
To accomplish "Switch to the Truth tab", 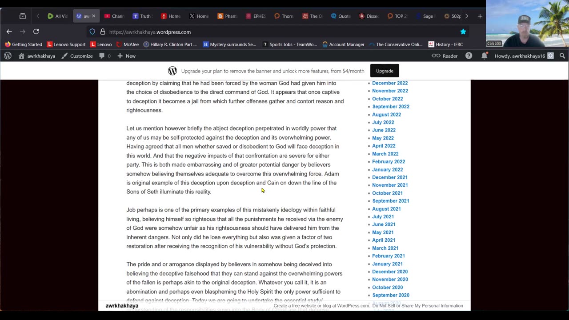I will tap(141, 16).
